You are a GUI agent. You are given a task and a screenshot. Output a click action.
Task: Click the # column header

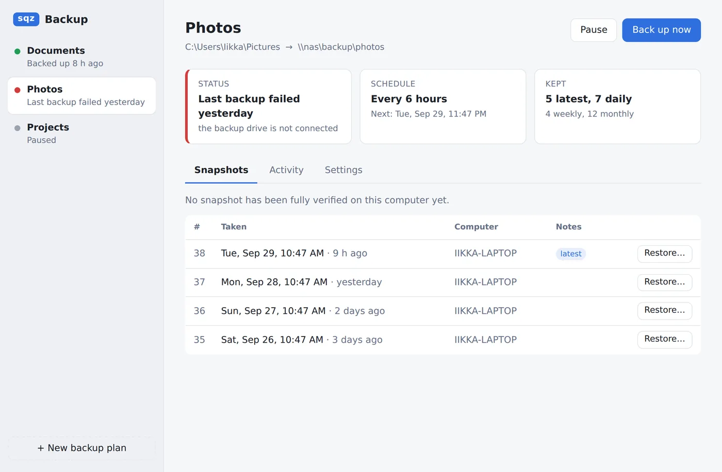coord(197,227)
